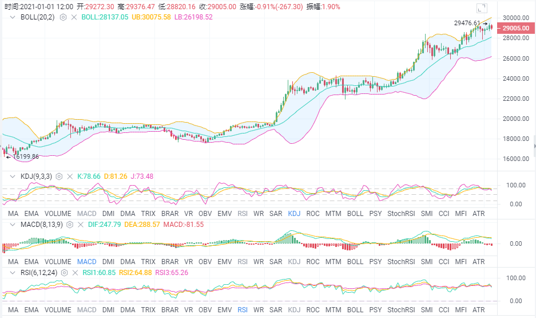The height and width of the screenshot is (318, 536).
Task: Select VOLUME in row under KDJ chart
Action: (58, 214)
